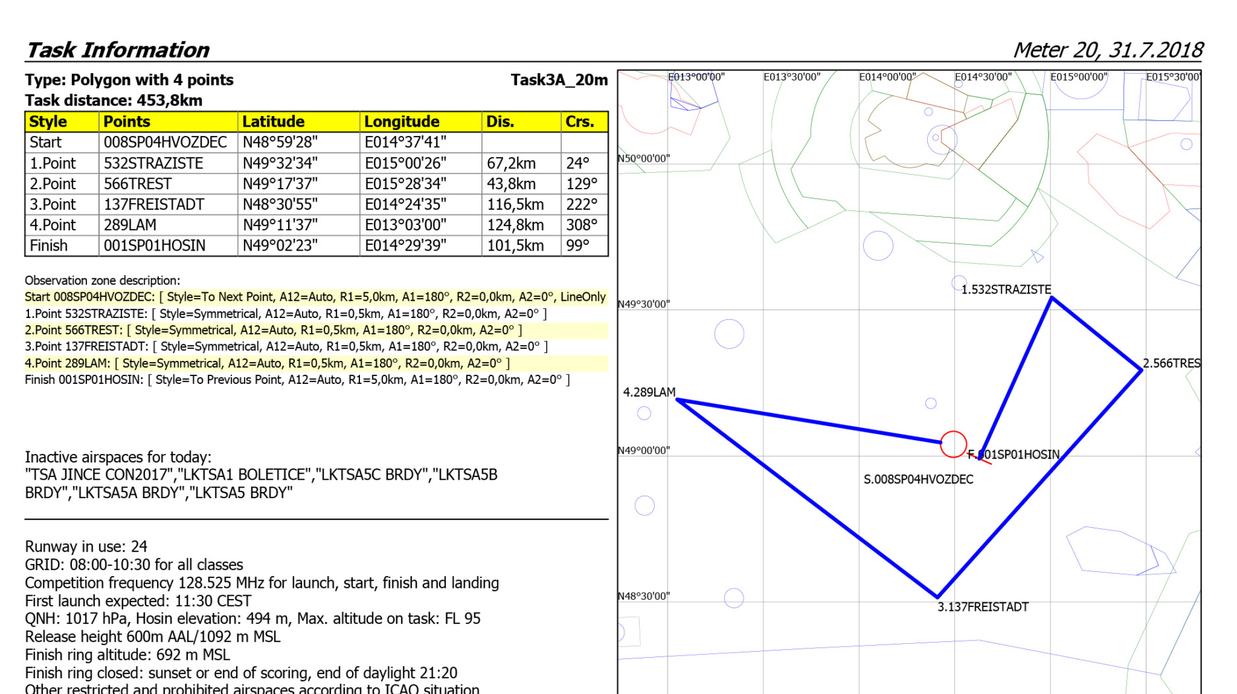The image size is (1237, 694).
Task: Click the 001SP01HOSIN cell in the Finish row
Action: click(154, 245)
